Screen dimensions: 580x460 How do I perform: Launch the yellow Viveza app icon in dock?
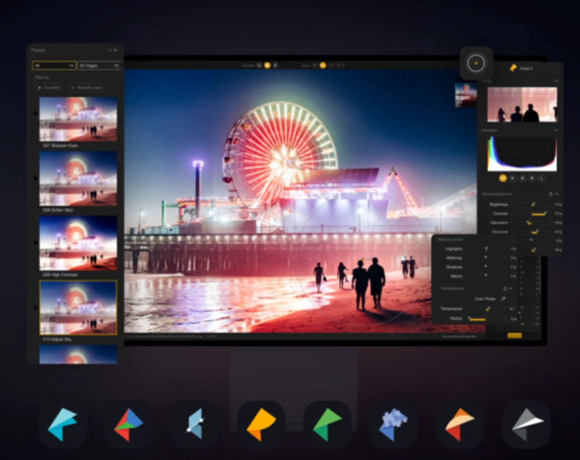point(261,424)
